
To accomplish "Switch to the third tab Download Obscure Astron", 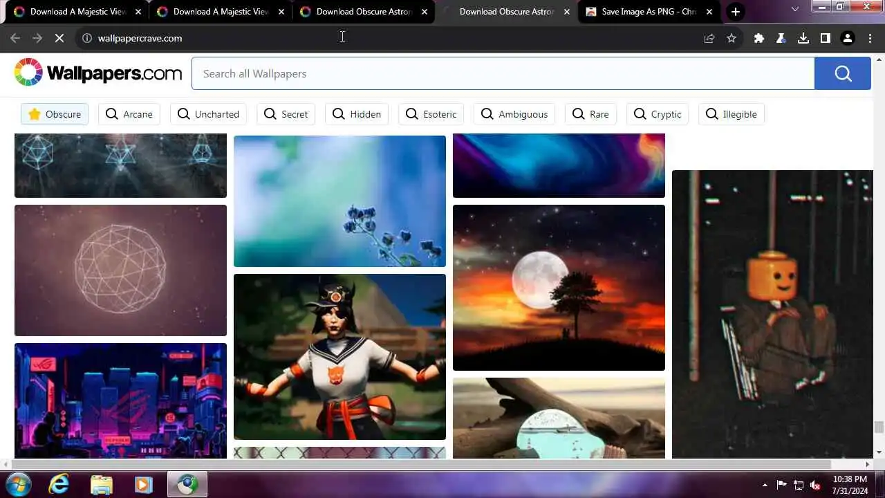I will coord(364,12).
